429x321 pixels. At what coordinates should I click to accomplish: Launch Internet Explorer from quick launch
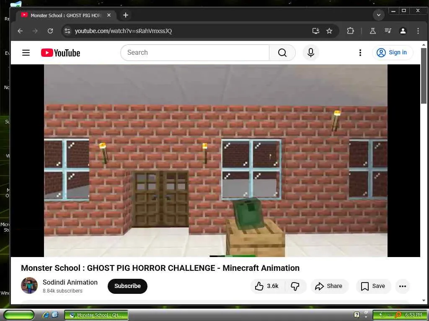pos(46,315)
